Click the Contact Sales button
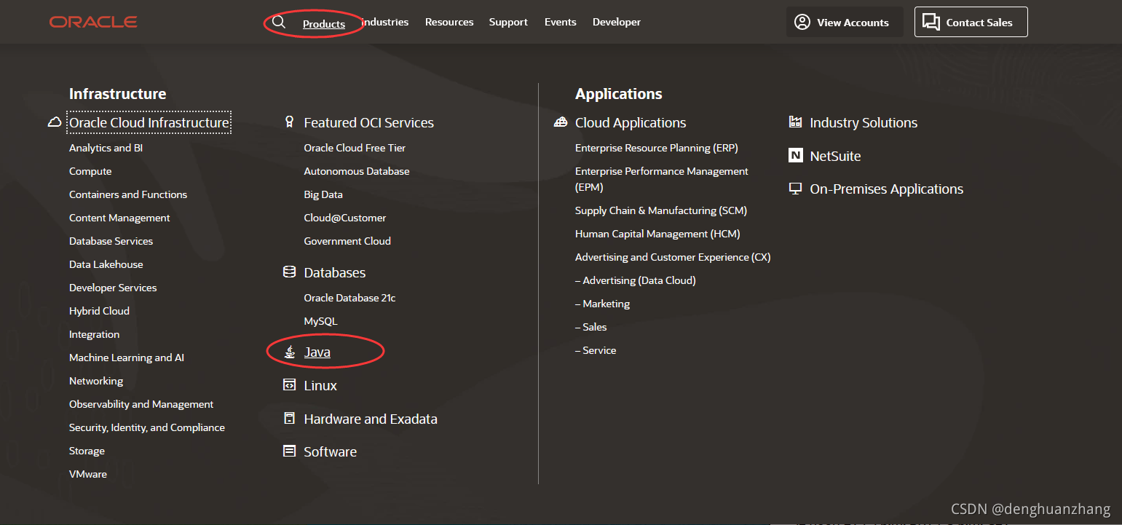Screen dimensions: 1122x525 tap(971, 22)
